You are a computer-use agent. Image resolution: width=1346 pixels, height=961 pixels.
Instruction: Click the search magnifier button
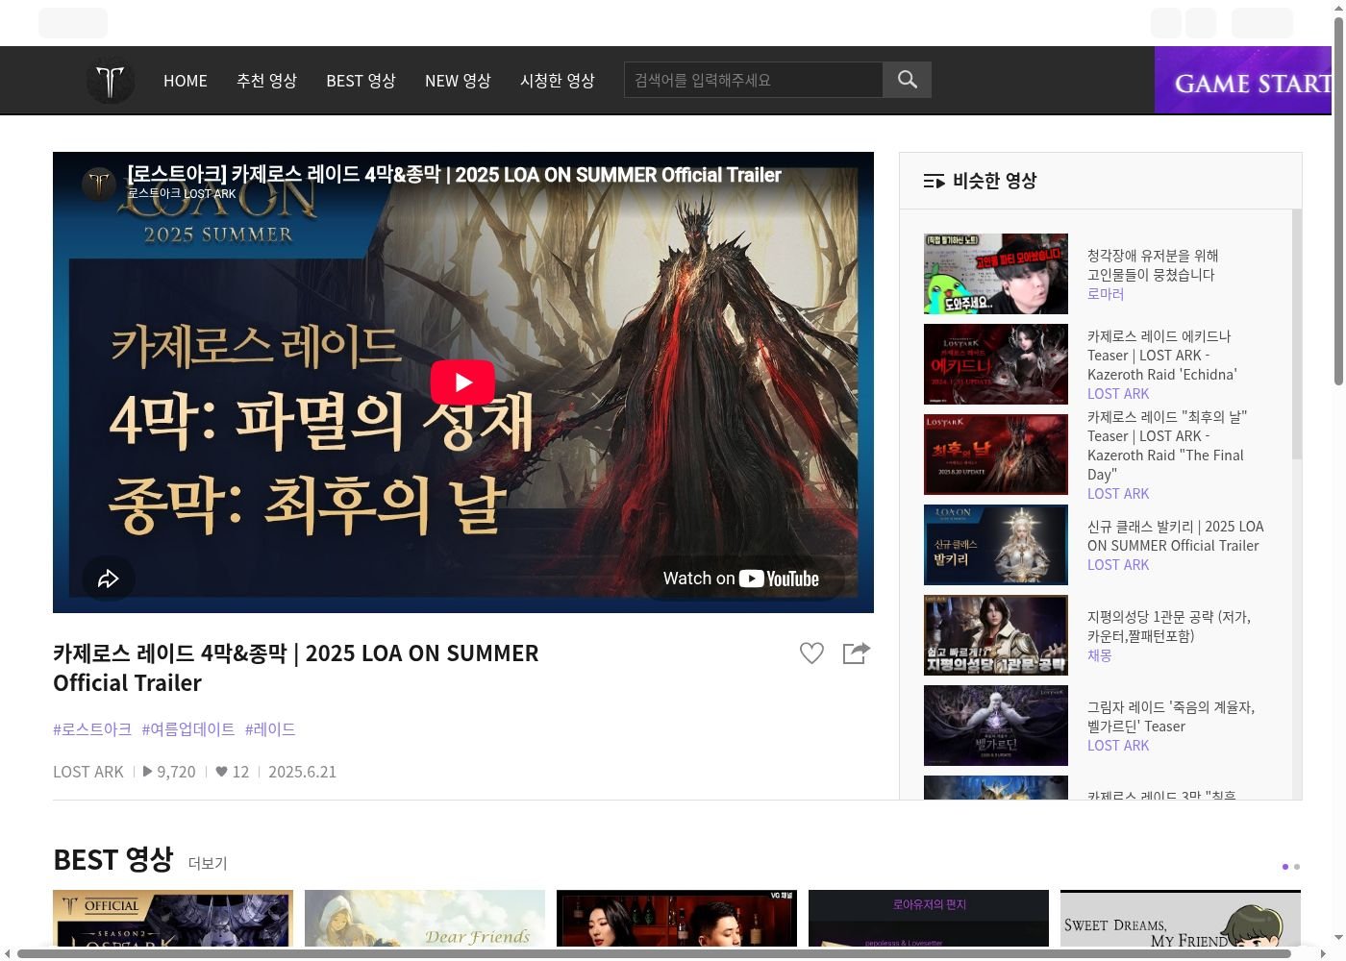[908, 80]
